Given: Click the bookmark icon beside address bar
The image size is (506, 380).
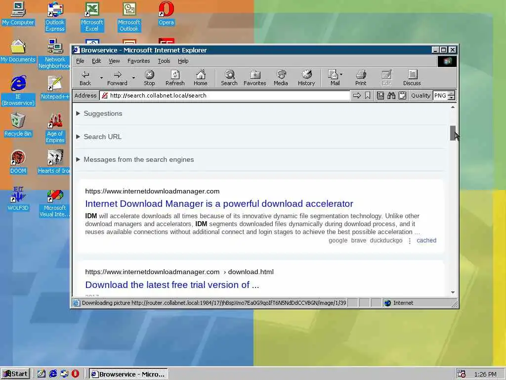Looking at the screenshot, I should click(368, 95).
